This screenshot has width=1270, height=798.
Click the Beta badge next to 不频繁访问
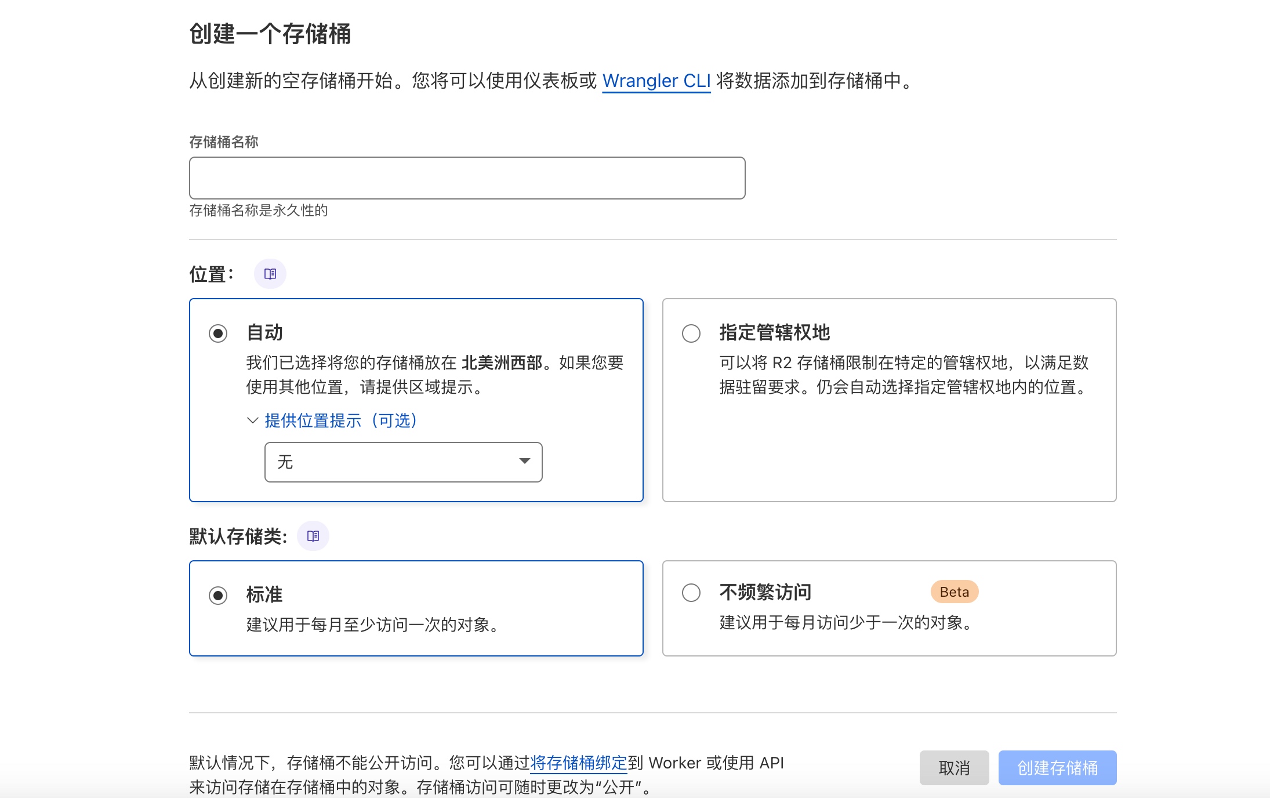pos(953,592)
